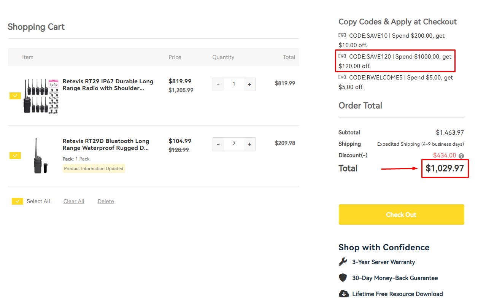Click the order total $1,029.97

(445, 168)
